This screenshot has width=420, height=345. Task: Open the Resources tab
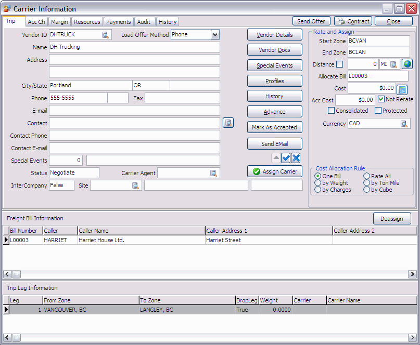tap(87, 22)
